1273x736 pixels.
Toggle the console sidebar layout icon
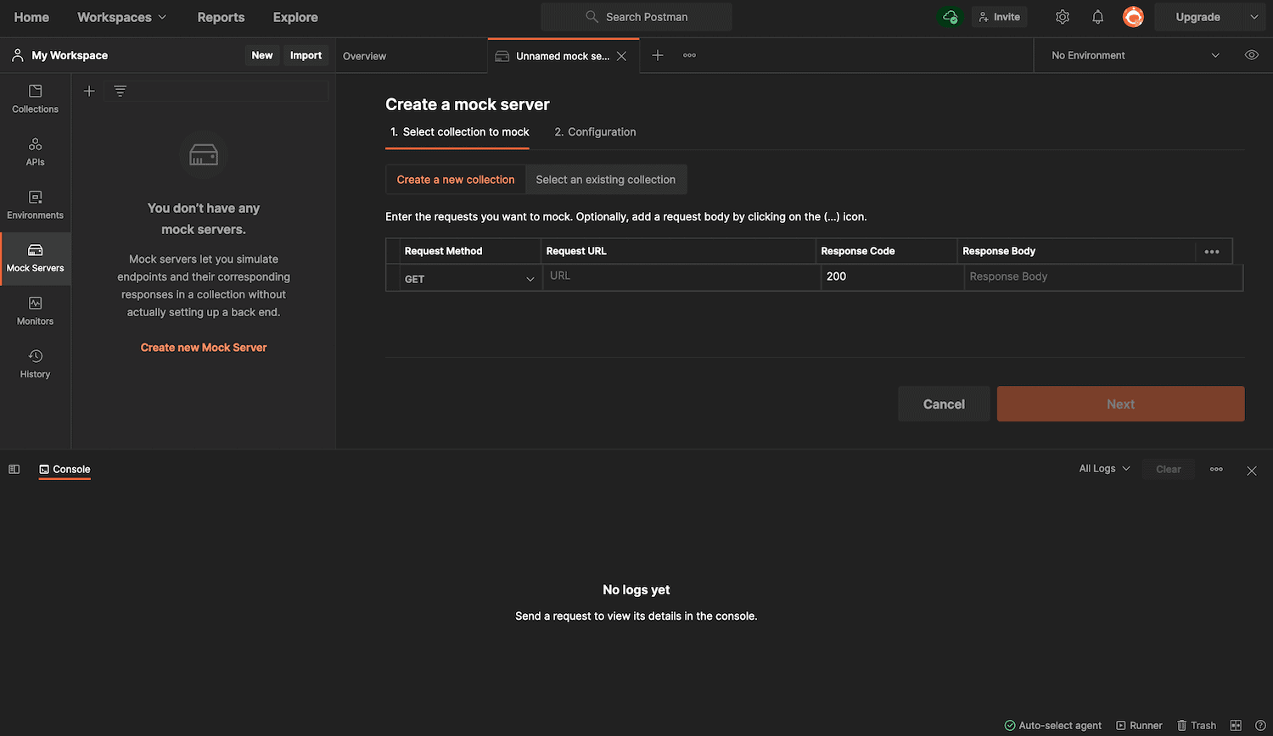coord(14,469)
